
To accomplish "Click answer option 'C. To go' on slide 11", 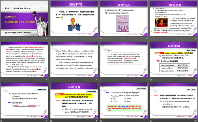I will point(114,101).
